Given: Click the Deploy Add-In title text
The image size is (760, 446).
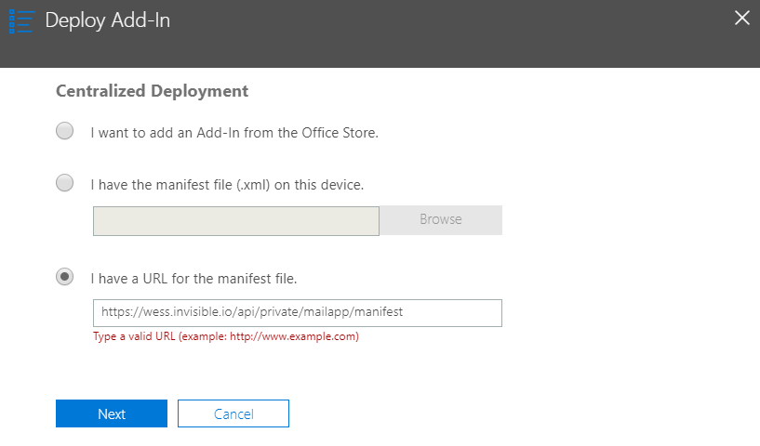Looking at the screenshot, I should [x=108, y=20].
